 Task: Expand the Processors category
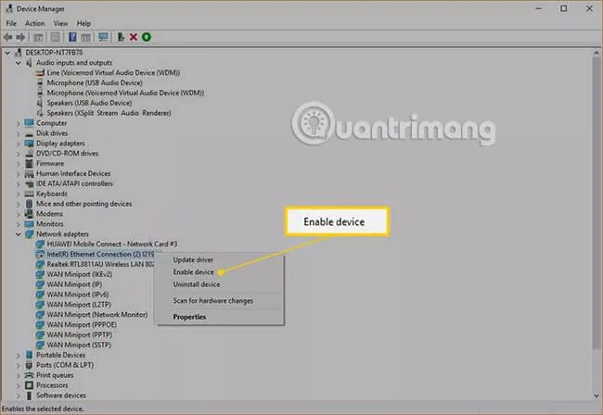tap(18, 385)
